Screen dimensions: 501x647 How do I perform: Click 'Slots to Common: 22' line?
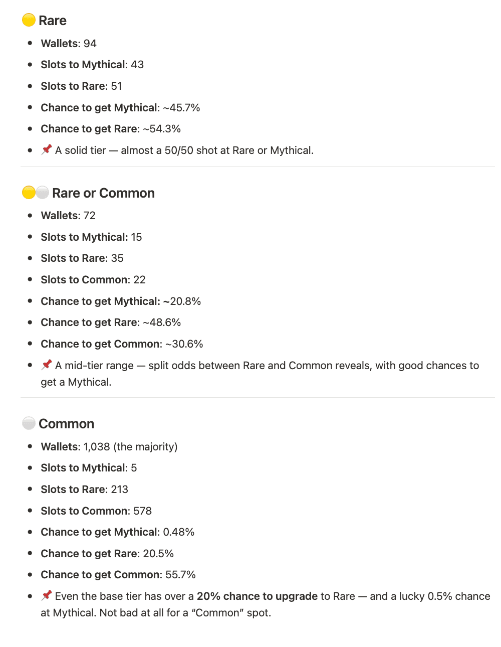(93, 280)
